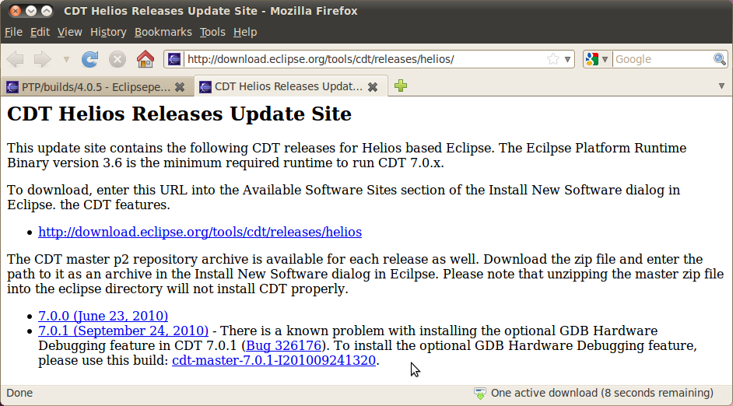The height and width of the screenshot is (406, 733).
Task: Click the page heading 'CDT Helios Releases Update Site'
Action: point(179,114)
